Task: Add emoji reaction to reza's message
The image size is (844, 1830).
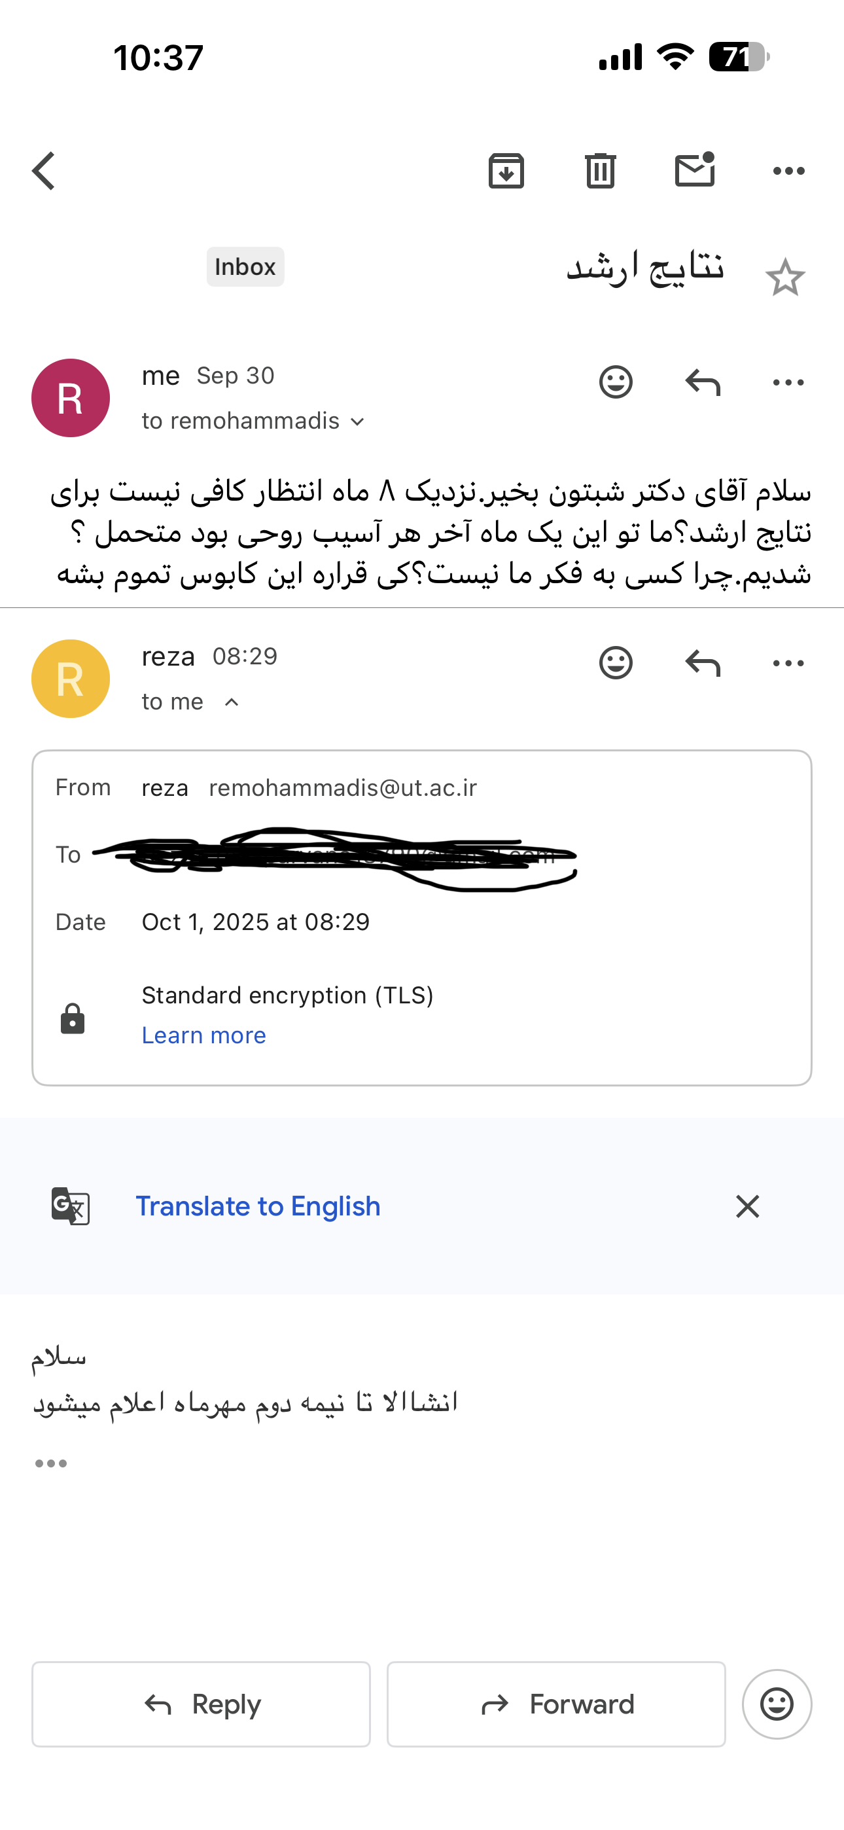Action: [x=615, y=663]
